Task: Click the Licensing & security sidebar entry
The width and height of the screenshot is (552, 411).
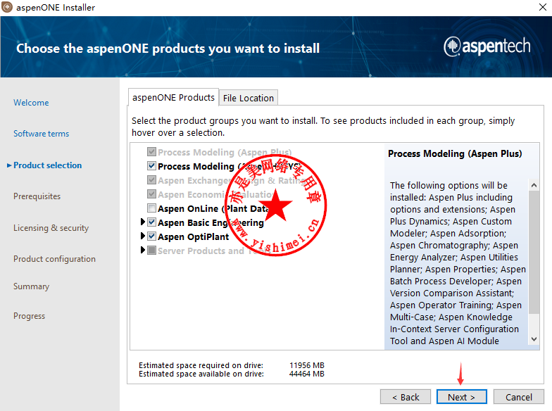Action: click(x=51, y=228)
